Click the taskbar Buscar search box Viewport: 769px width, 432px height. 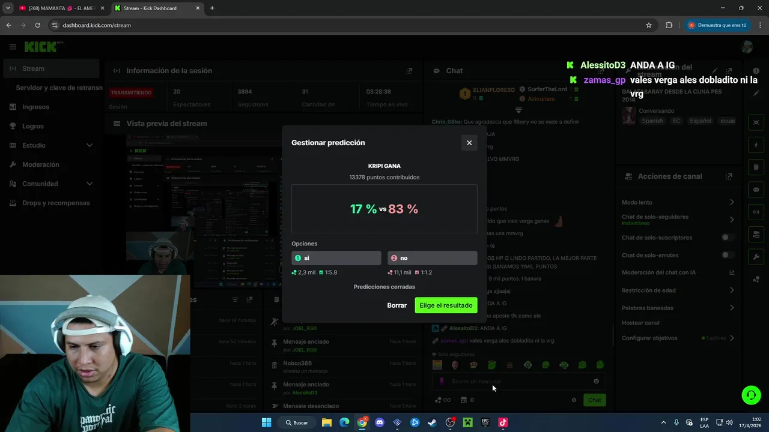(297, 422)
